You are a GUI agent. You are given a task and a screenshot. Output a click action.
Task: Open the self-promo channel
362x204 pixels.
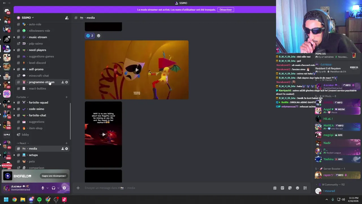coord(42,69)
